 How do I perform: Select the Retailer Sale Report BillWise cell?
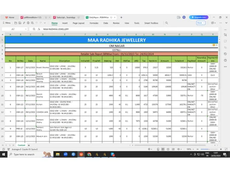click(111, 54)
